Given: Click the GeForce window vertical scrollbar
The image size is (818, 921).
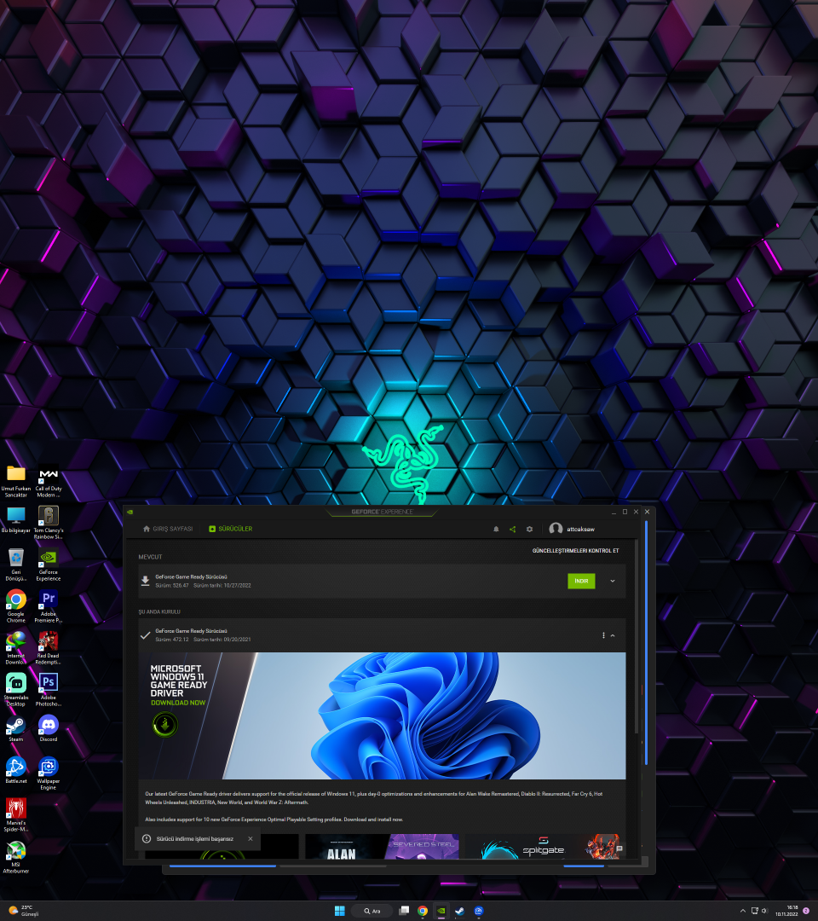Looking at the screenshot, I should (x=637, y=637).
